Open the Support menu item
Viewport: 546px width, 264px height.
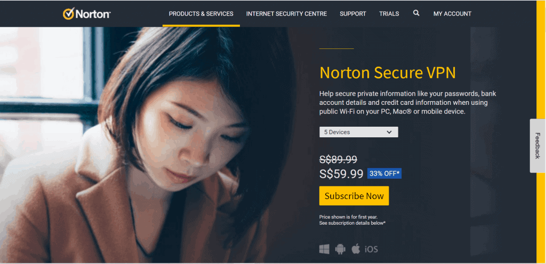click(353, 14)
